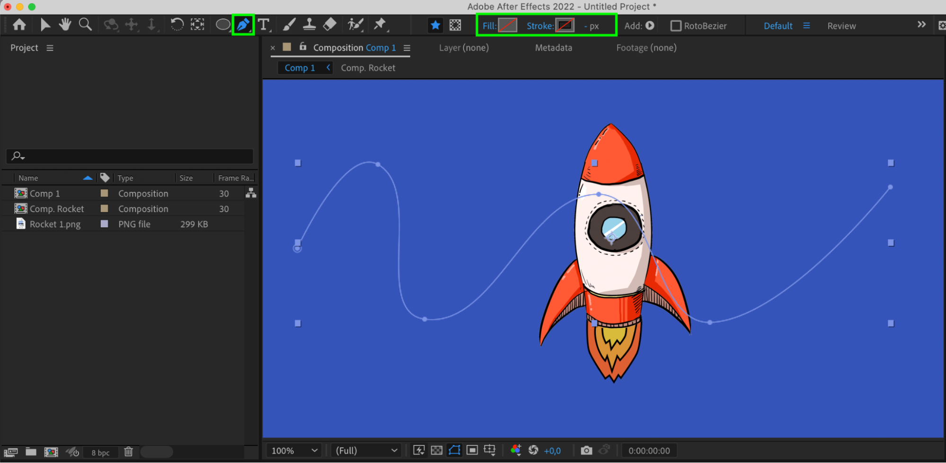
Task: Delete selected item with trash icon
Action: pos(128,452)
